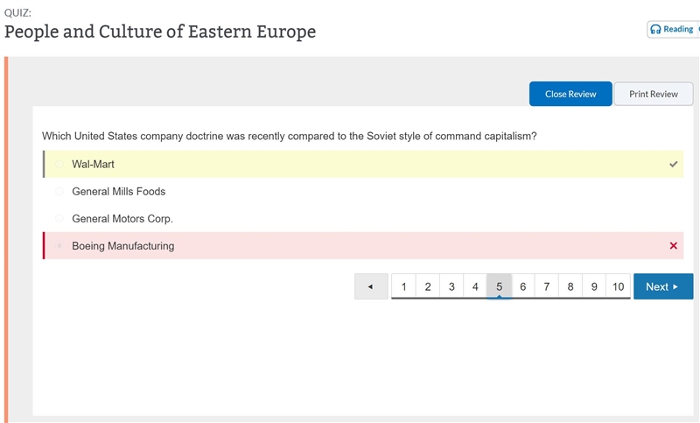This screenshot has height=423, width=700.
Task: Go to previous question with left arrow
Action: tap(371, 286)
